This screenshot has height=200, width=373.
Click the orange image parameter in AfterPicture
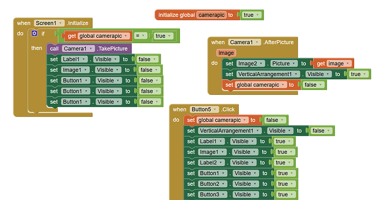226,53
